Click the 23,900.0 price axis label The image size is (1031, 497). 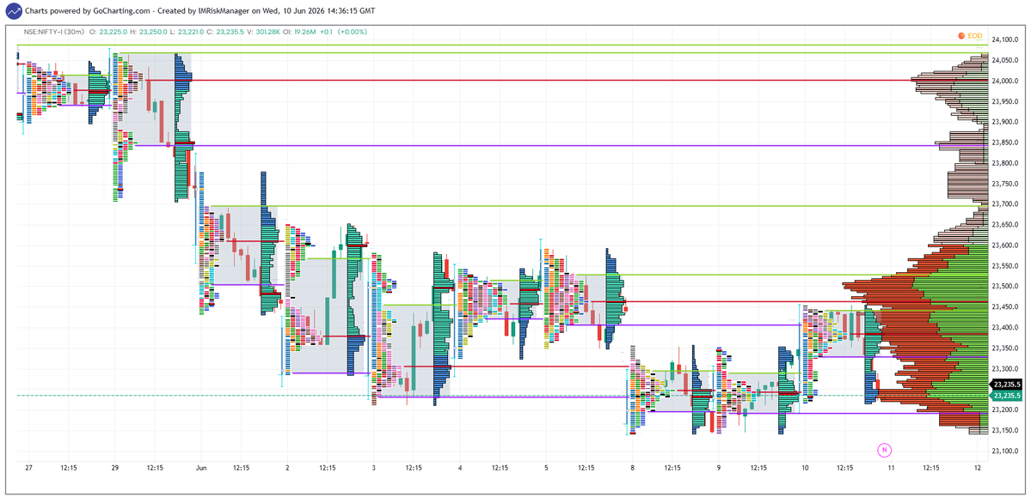[1007, 122]
